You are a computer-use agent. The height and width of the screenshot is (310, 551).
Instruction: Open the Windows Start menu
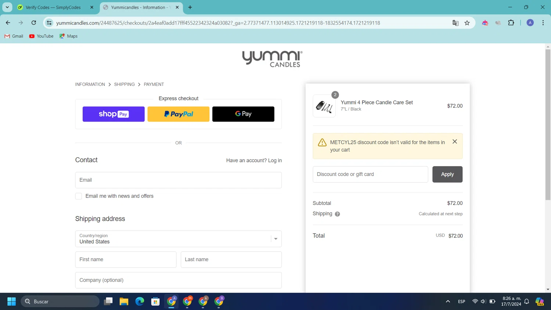pyautogui.click(x=11, y=302)
